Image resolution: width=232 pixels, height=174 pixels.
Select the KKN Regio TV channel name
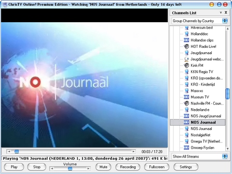tap(202, 72)
